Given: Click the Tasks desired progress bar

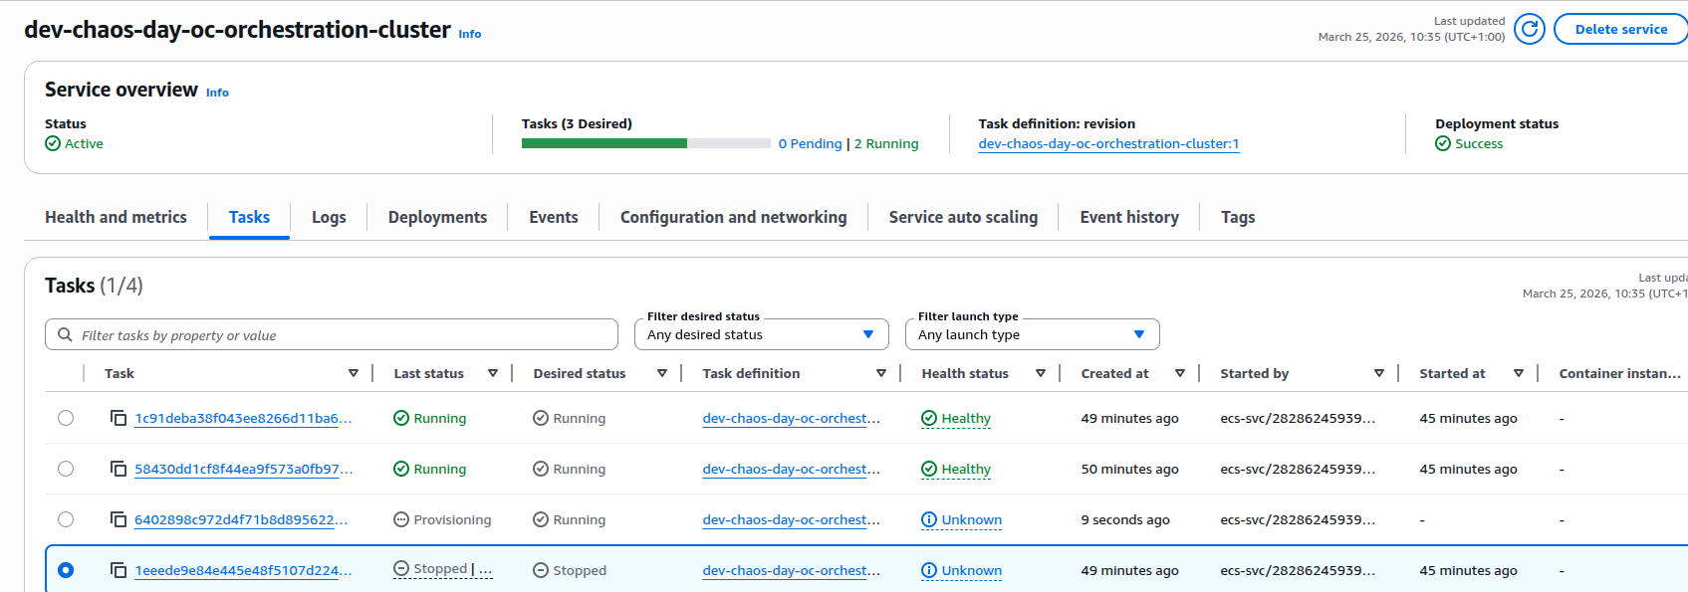Looking at the screenshot, I should tap(645, 143).
